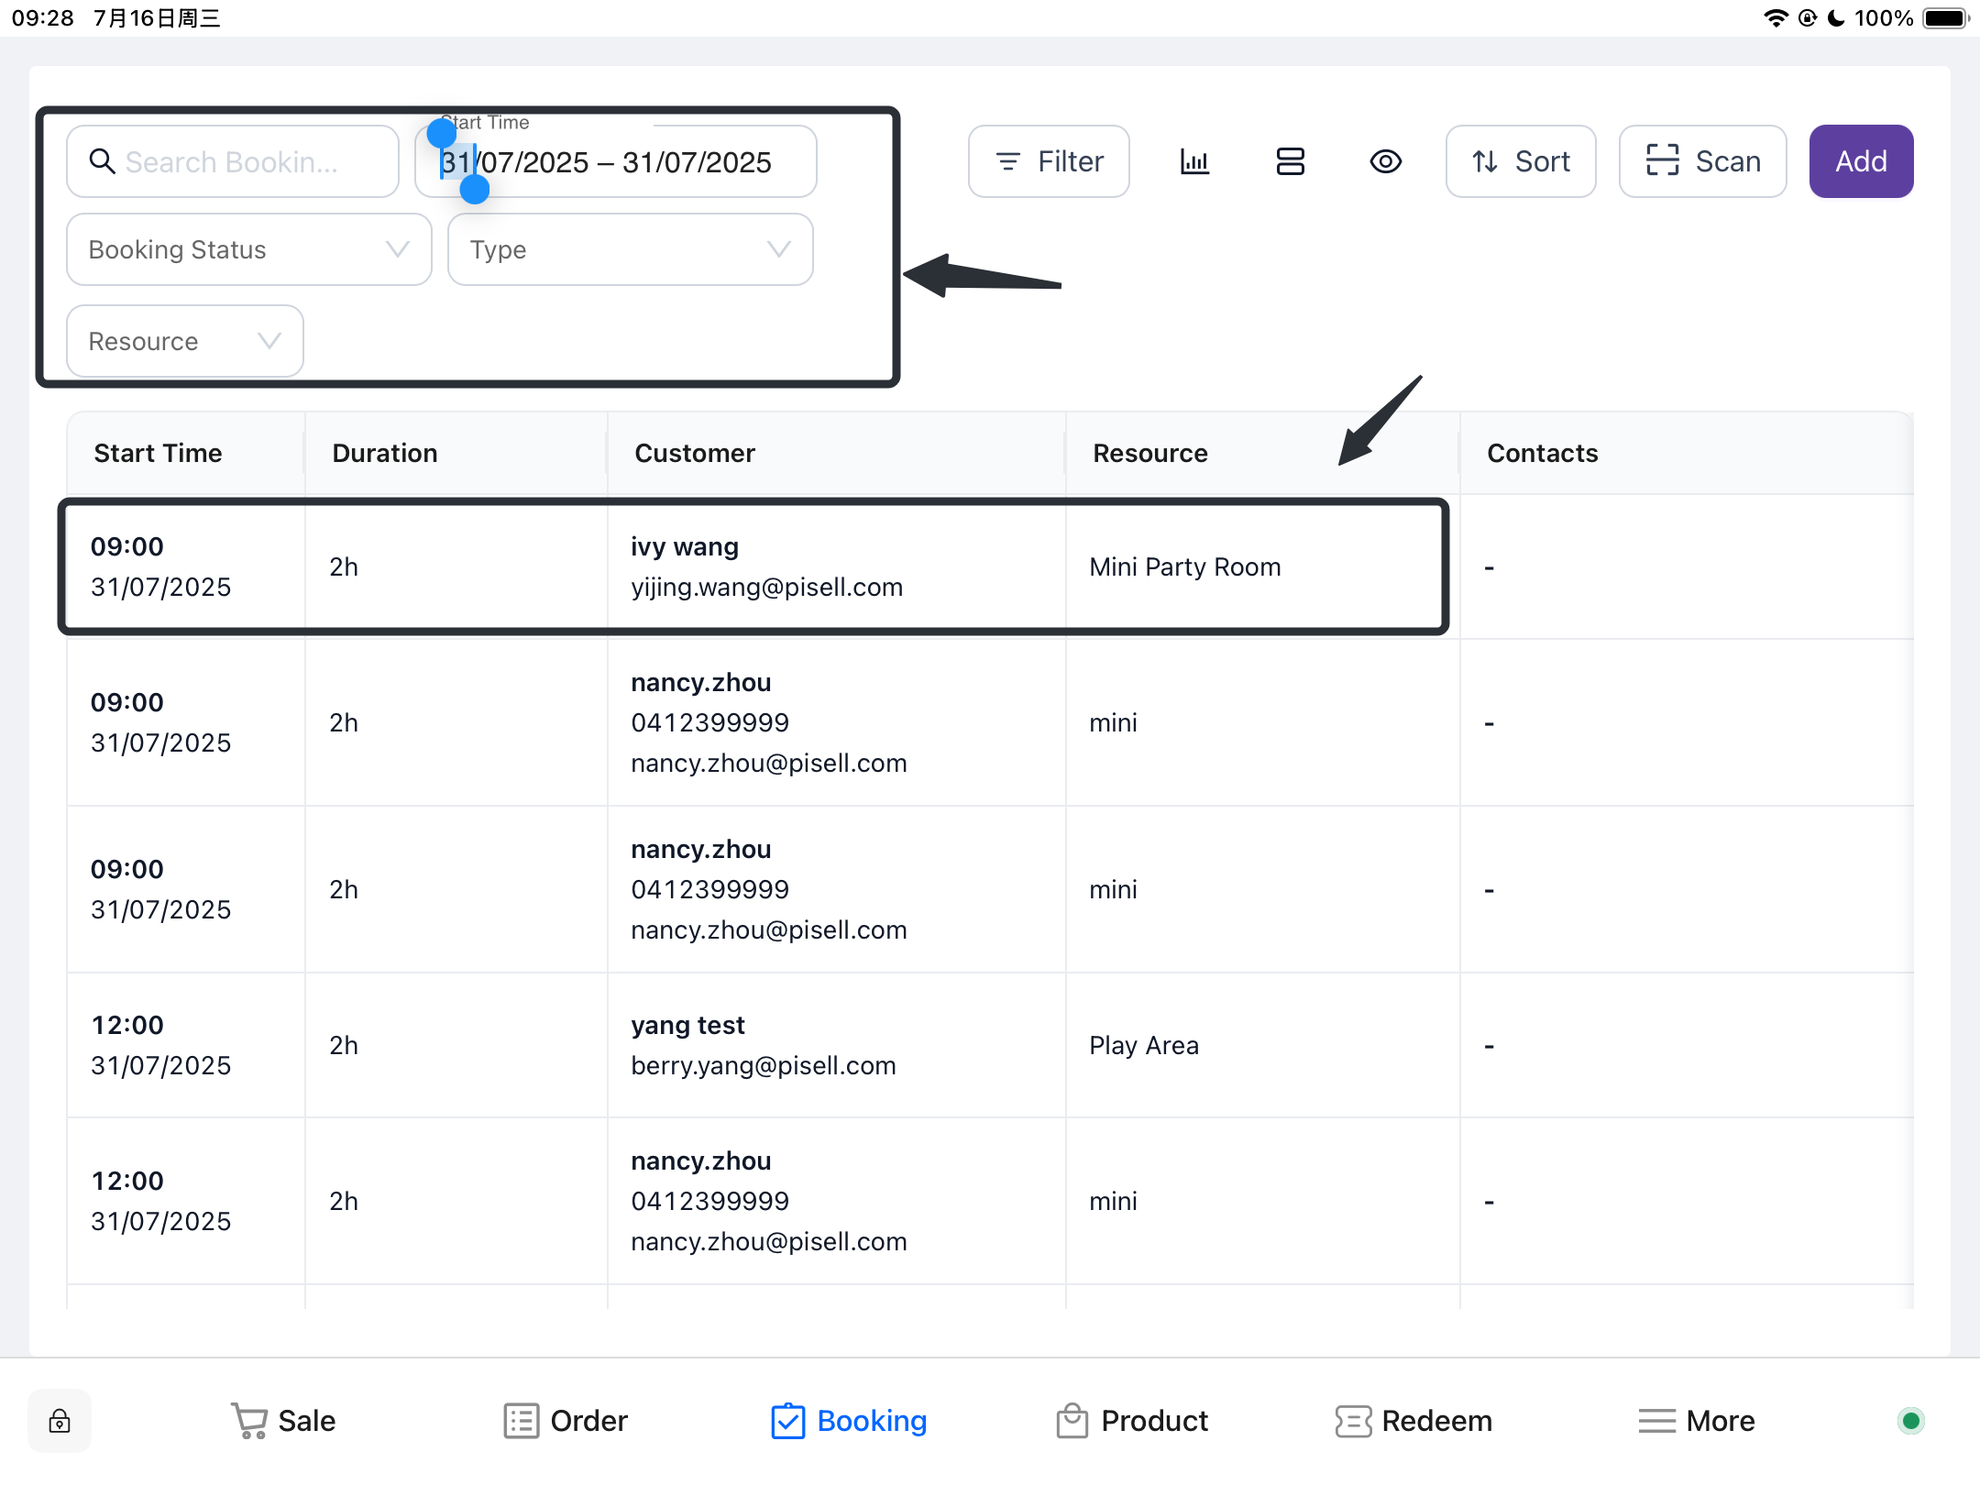Open the bar chart statistics view

(x=1194, y=161)
